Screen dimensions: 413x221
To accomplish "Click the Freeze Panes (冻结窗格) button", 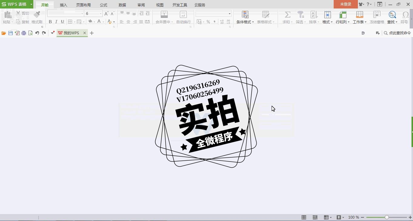I will coord(377,17).
